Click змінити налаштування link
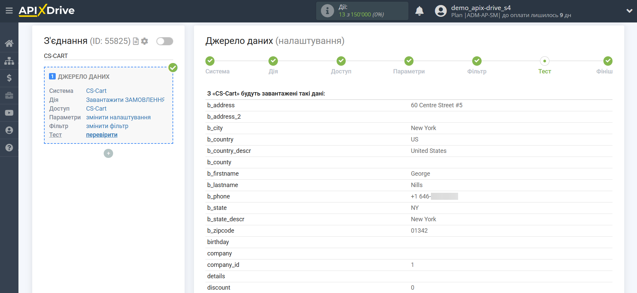 click(118, 117)
